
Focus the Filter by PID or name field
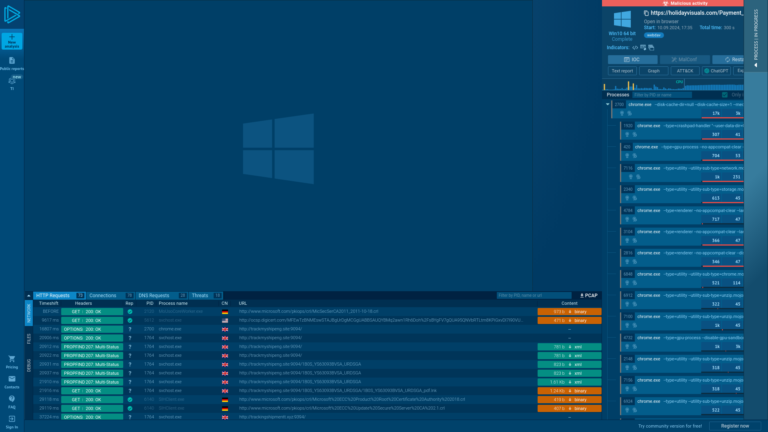[x=662, y=95]
